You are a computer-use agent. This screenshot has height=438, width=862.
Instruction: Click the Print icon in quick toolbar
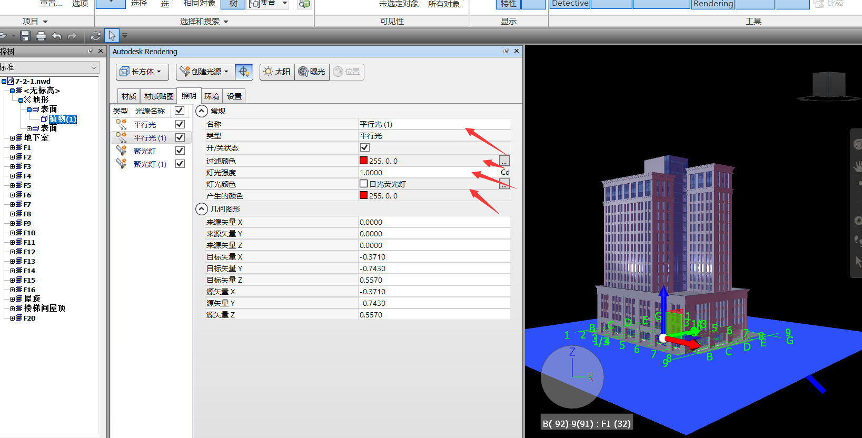(41, 36)
